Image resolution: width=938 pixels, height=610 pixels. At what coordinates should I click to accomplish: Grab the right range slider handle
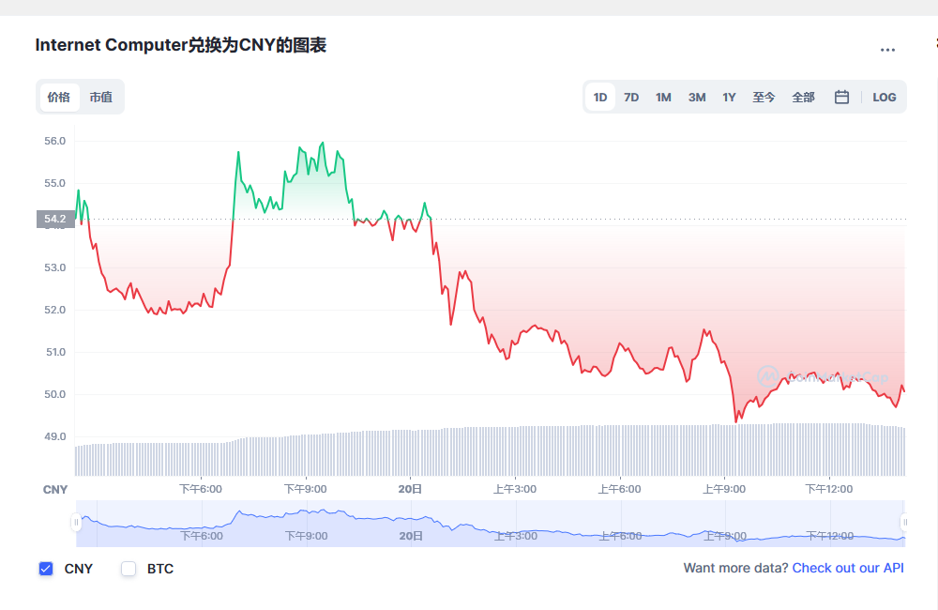(905, 522)
